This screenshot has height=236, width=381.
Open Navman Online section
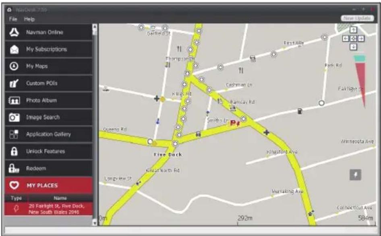tap(49, 32)
